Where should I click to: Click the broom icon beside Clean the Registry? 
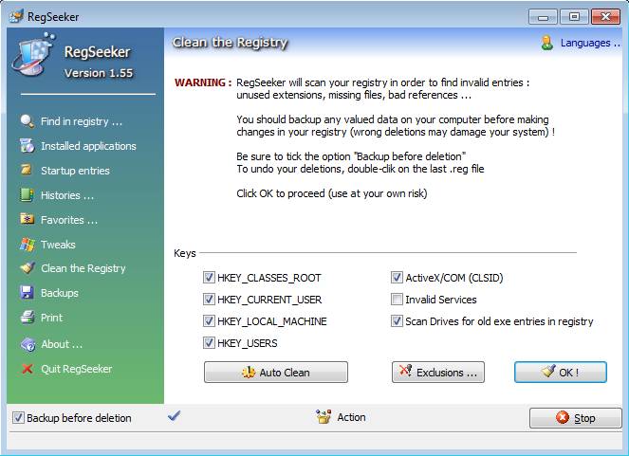click(x=28, y=267)
